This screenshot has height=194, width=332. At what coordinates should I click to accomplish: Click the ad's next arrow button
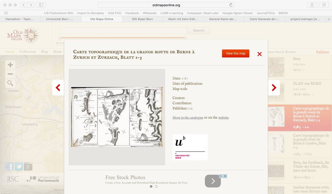click(213, 181)
